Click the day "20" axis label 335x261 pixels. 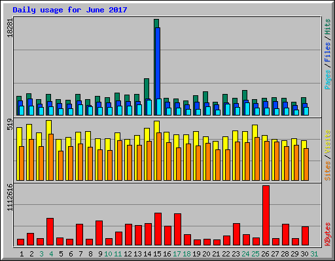click(206, 254)
